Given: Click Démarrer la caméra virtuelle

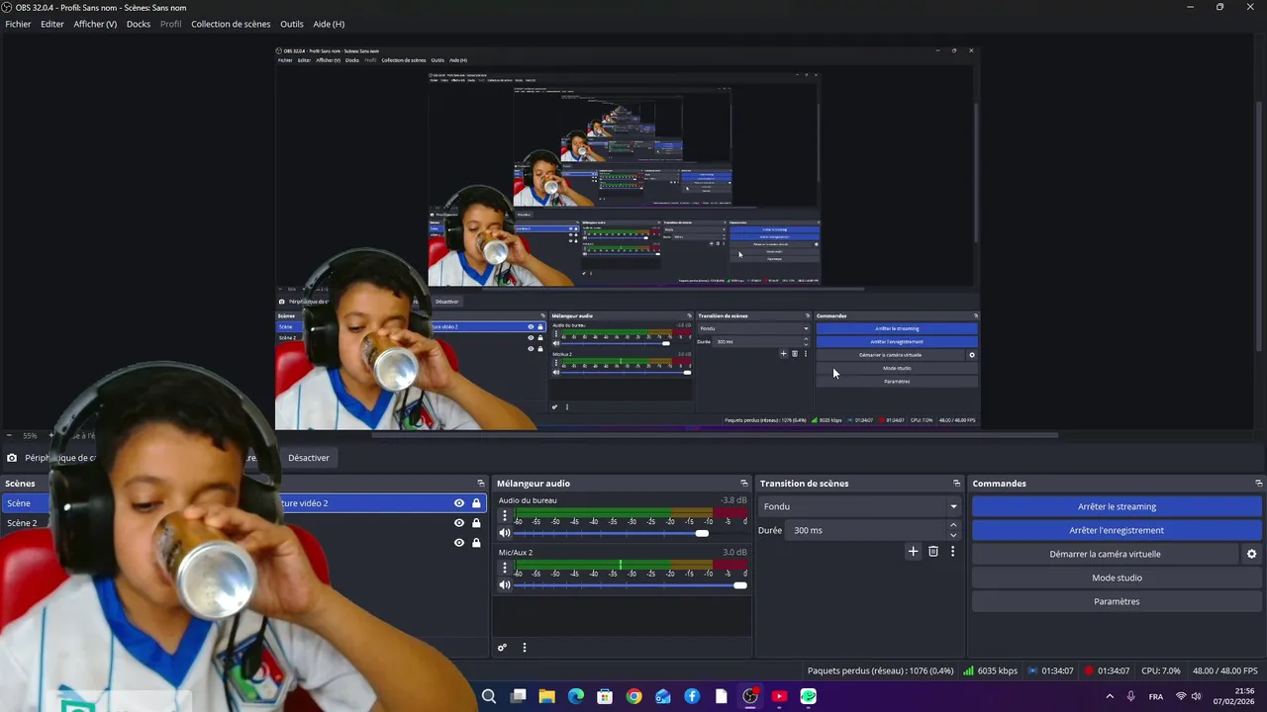Looking at the screenshot, I should tap(1105, 554).
